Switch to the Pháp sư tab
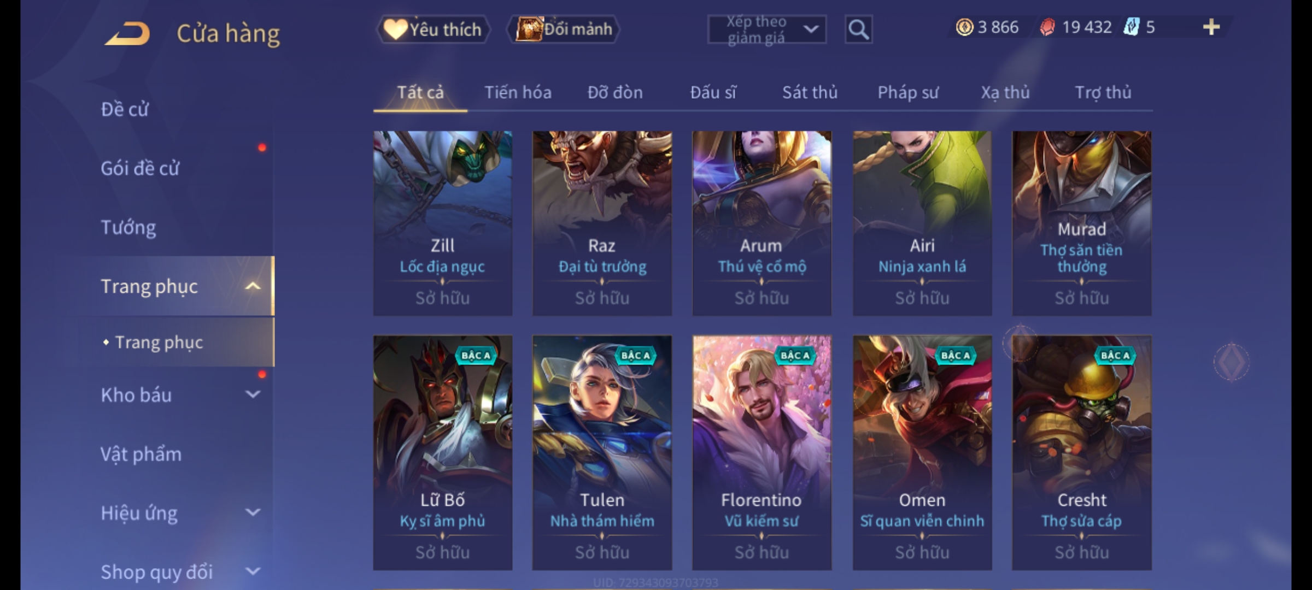This screenshot has height=590, width=1312. coord(907,92)
